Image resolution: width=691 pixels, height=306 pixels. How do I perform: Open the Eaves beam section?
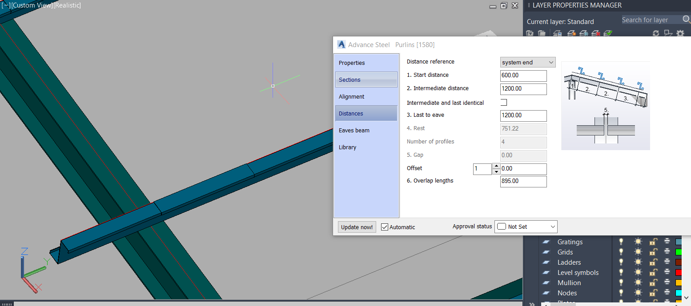tap(366, 130)
